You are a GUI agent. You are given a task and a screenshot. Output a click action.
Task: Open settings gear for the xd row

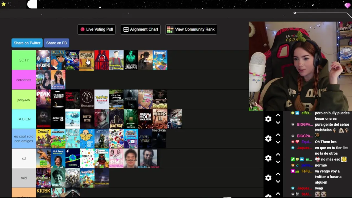tap(268, 158)
